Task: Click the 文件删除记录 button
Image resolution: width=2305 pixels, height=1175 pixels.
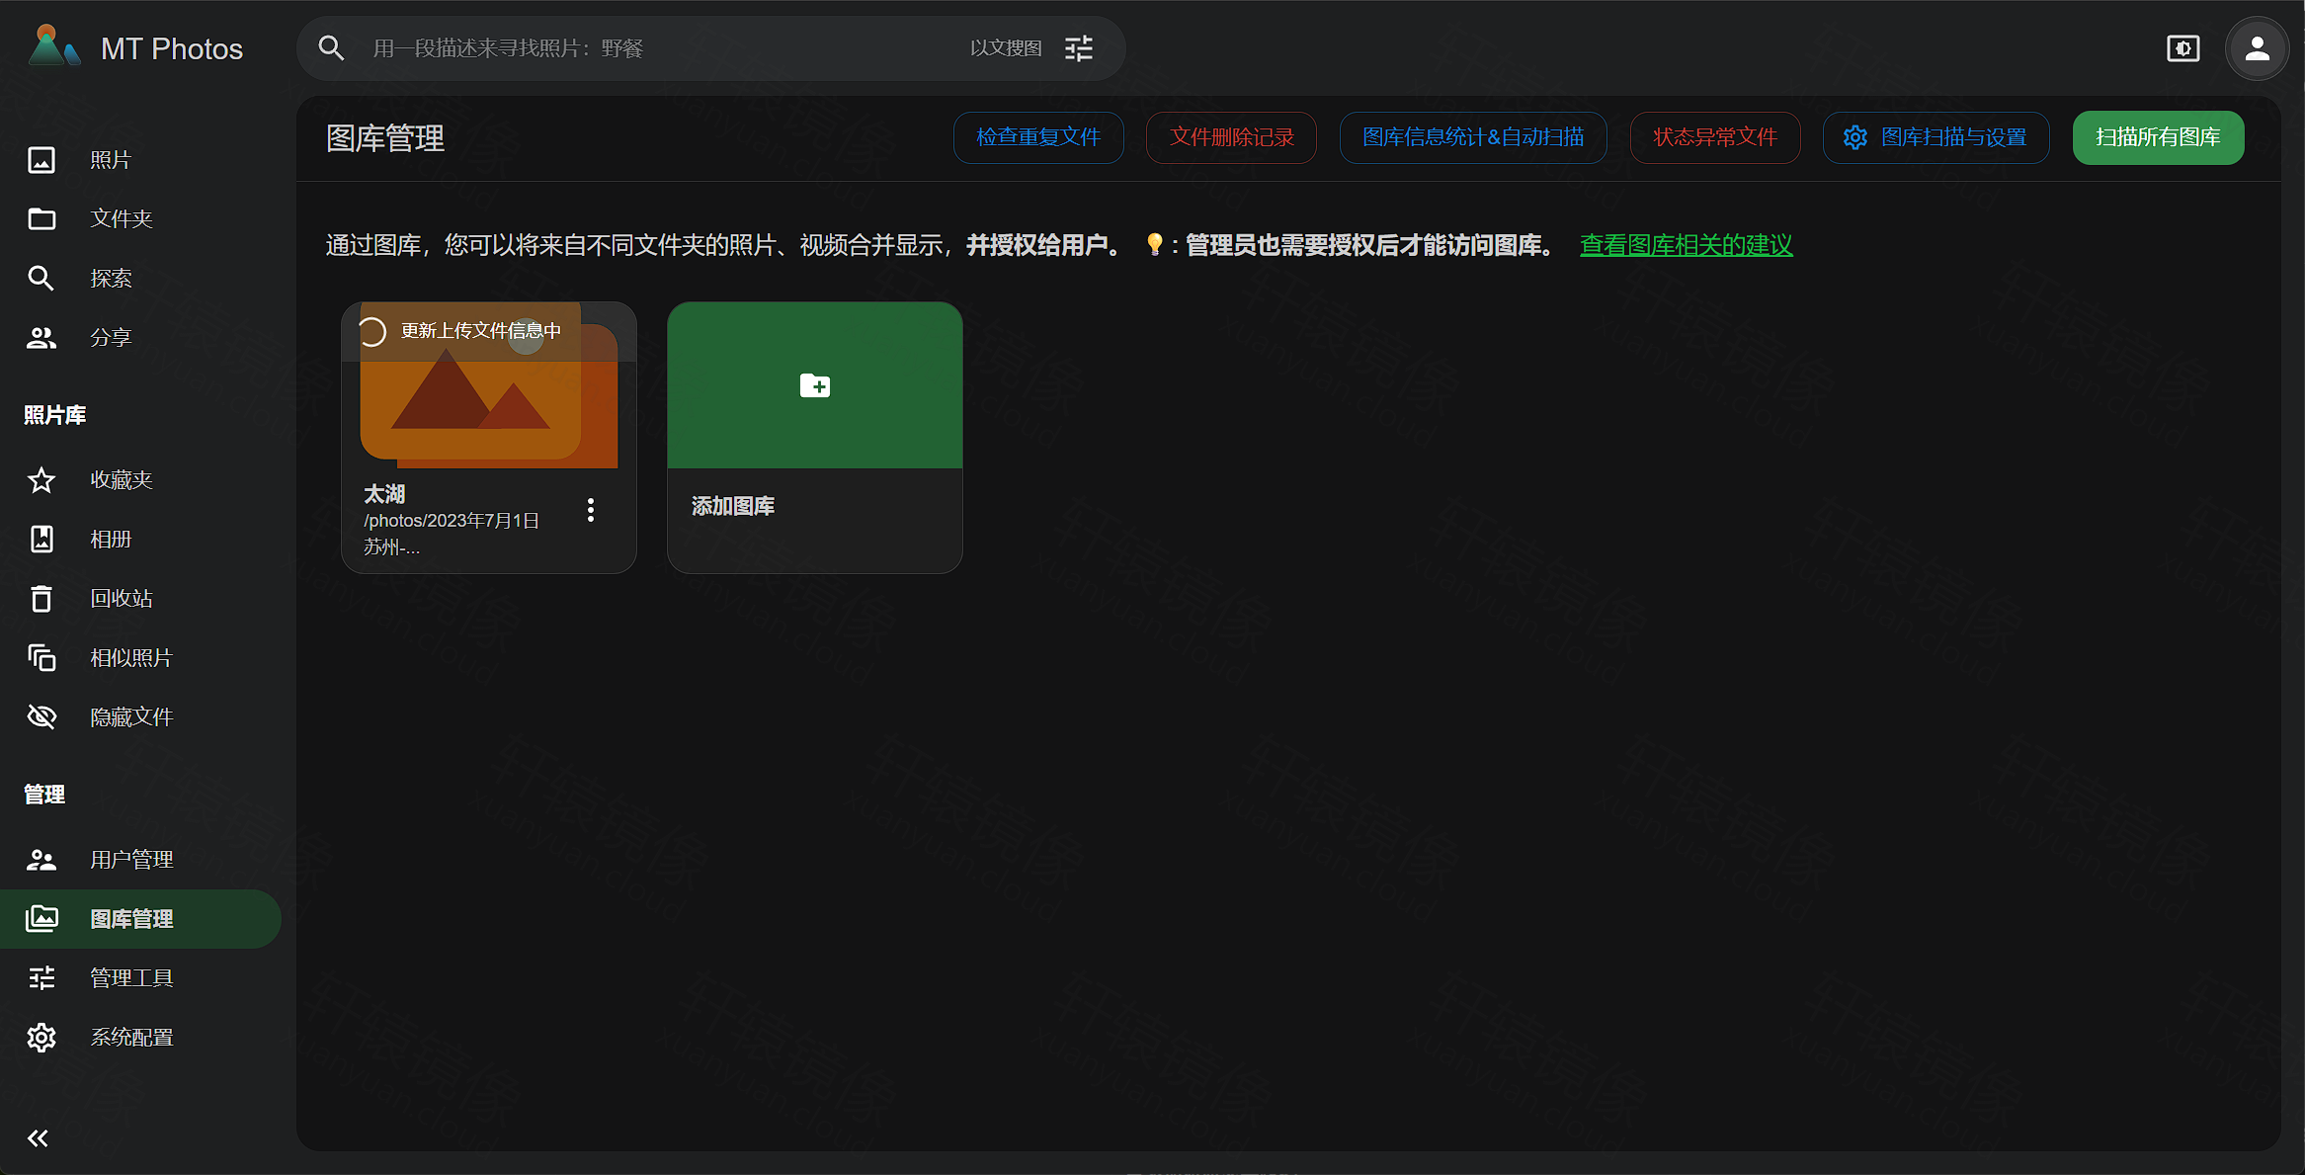Action: (x=1231, y=137)
